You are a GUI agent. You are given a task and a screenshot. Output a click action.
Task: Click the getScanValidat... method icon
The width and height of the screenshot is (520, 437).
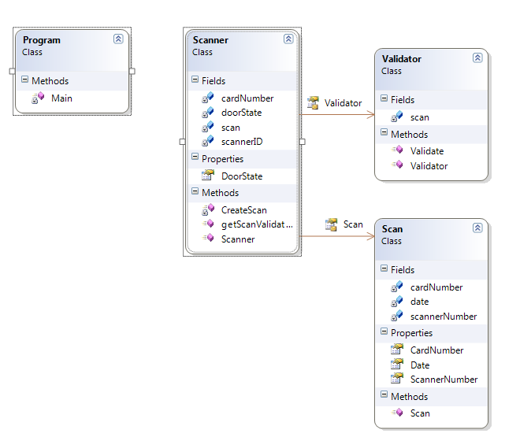pyautogui.click(x=208, y=224)
